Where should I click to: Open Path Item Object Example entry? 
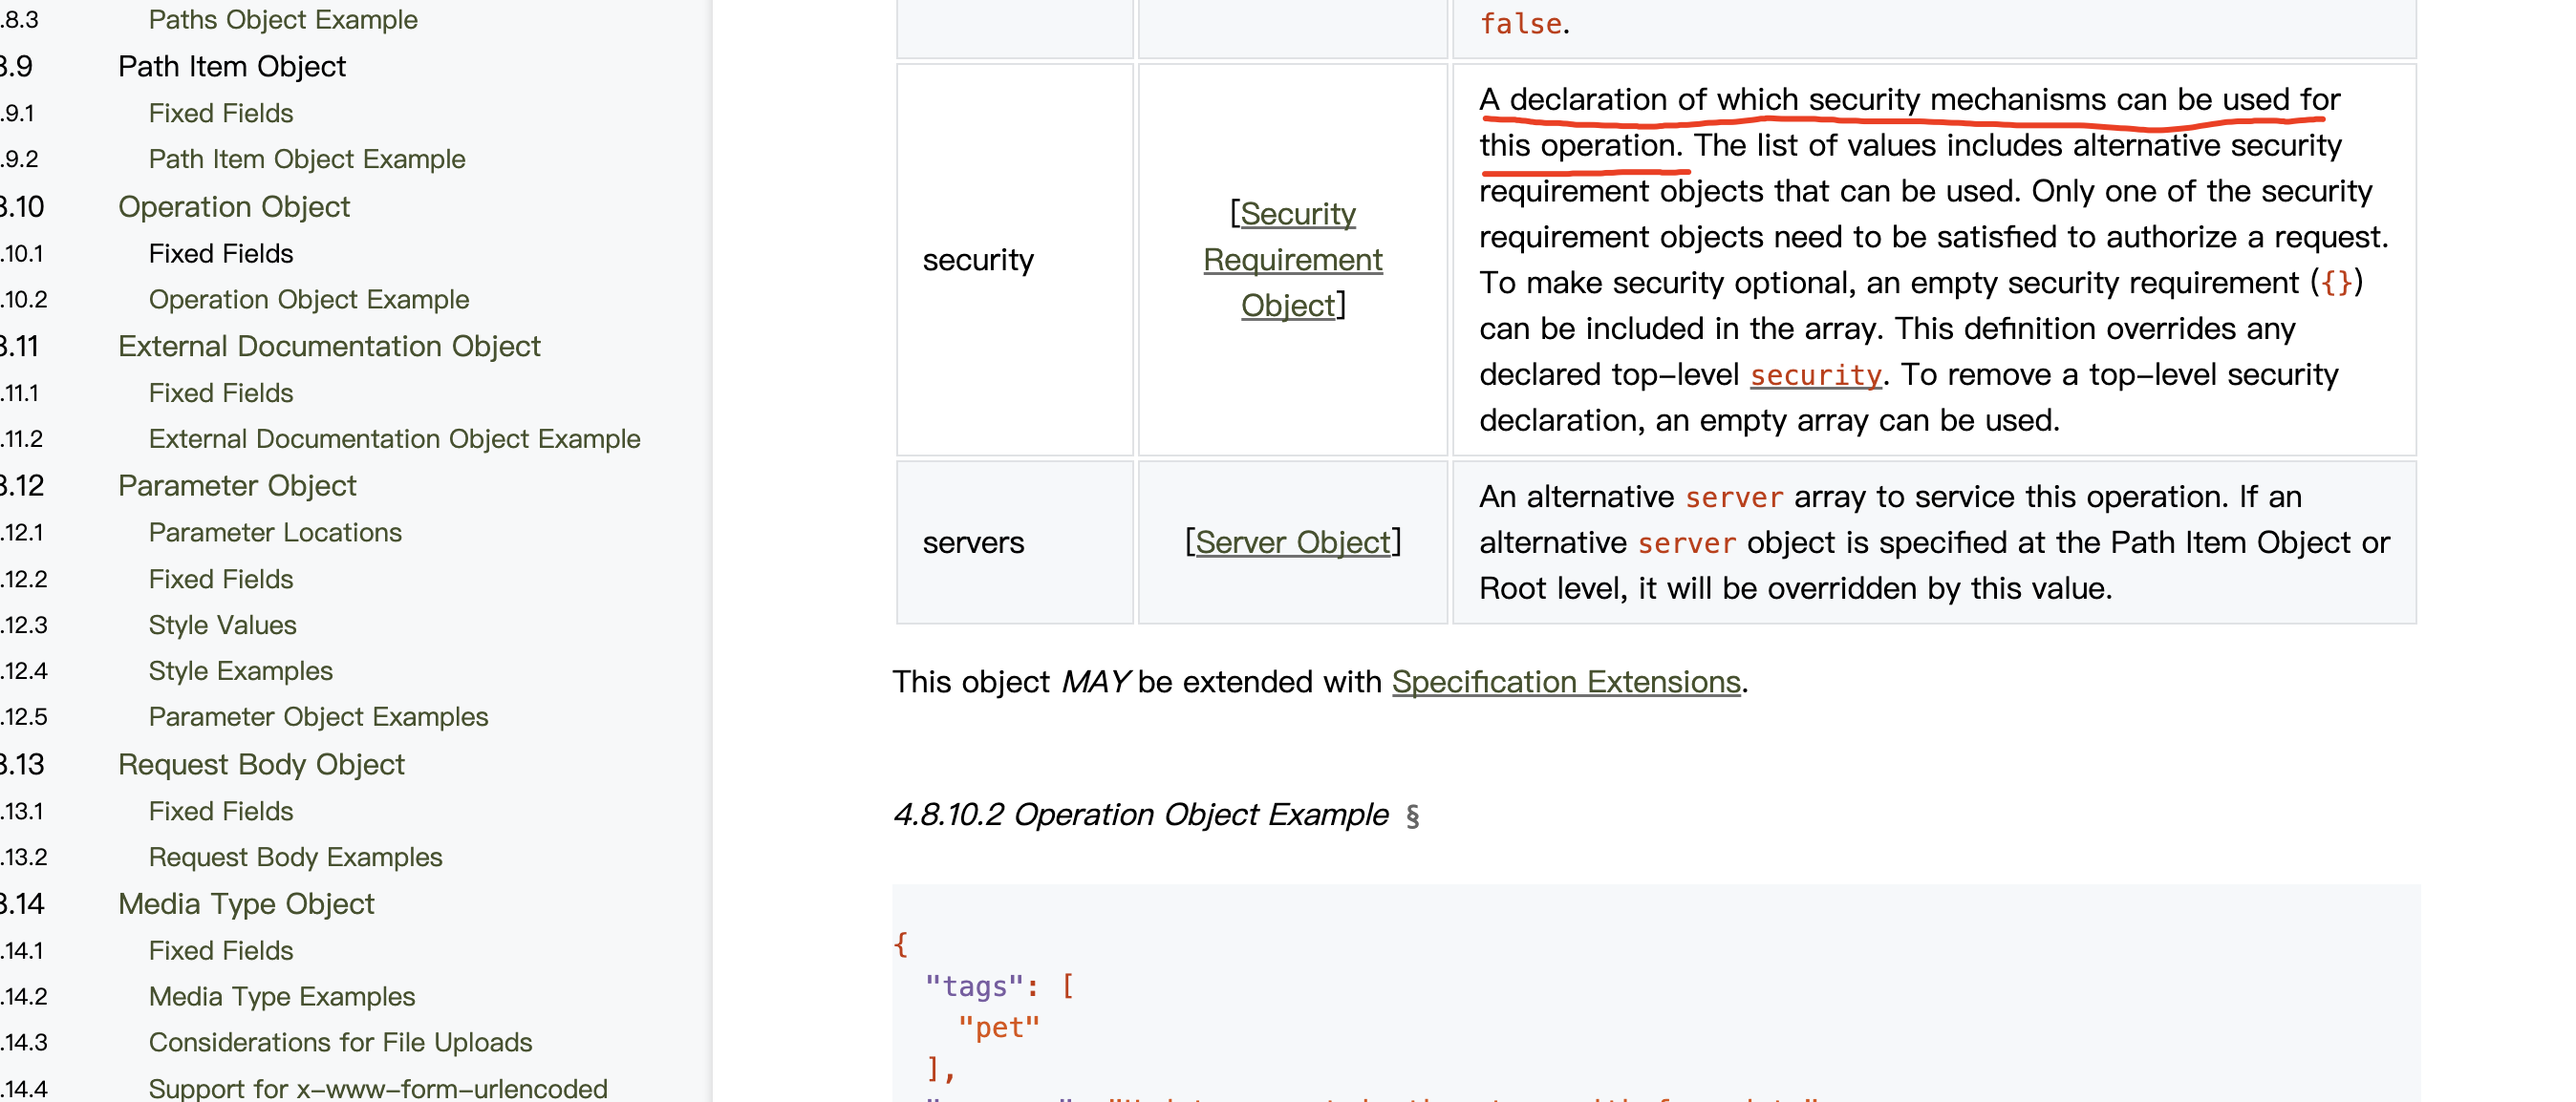click(307, 159)
